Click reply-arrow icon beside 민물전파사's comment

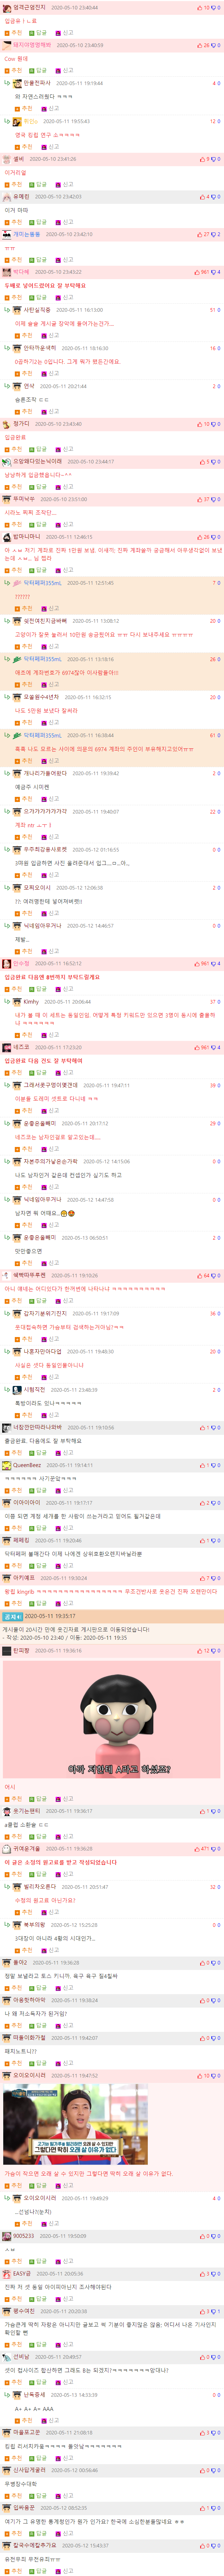7,83
